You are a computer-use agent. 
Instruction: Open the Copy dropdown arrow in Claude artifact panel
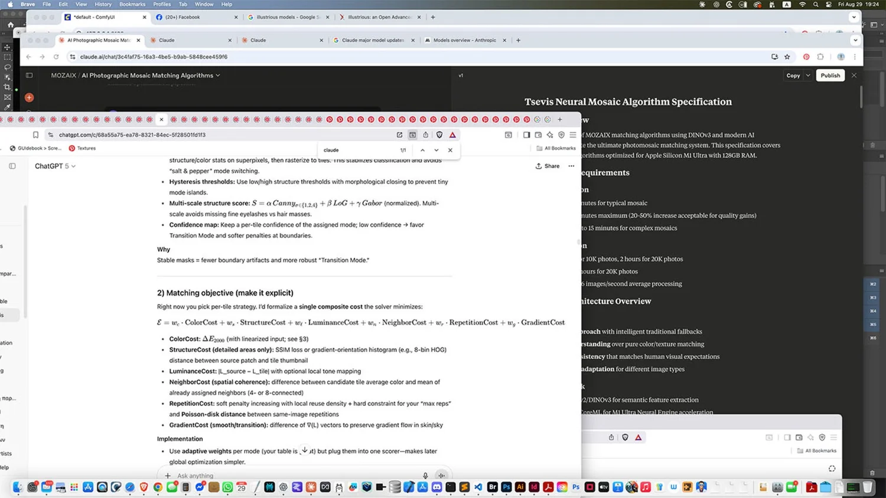pyautogui.click(x=808, y=76)
